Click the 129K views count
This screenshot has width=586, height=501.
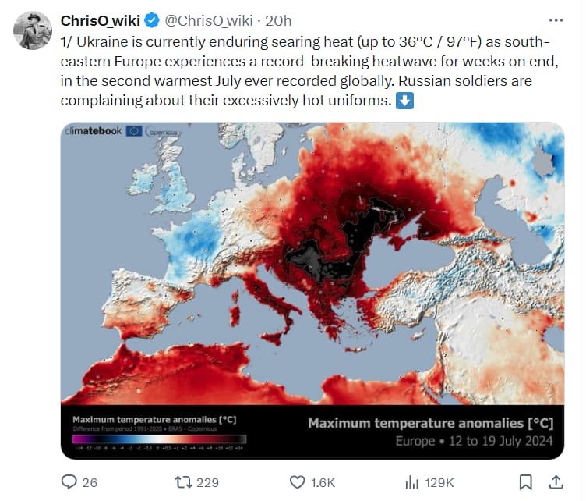coord(439,482)
